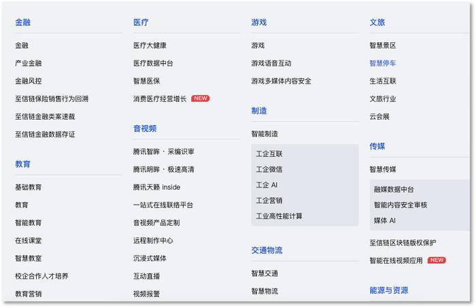Click the 教育 item below 基础教育
Screen dimensions: 476x308
pos(22,205)
